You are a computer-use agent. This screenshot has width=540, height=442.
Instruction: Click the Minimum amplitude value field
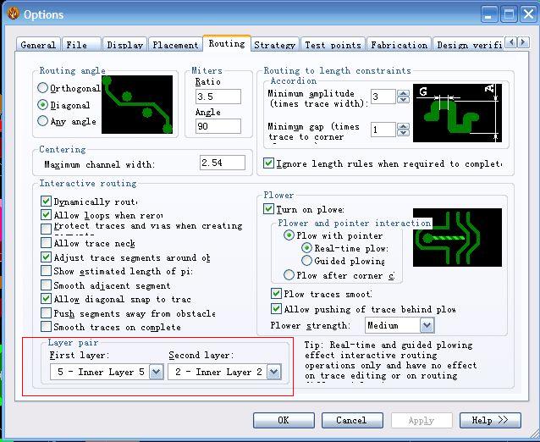383,97
